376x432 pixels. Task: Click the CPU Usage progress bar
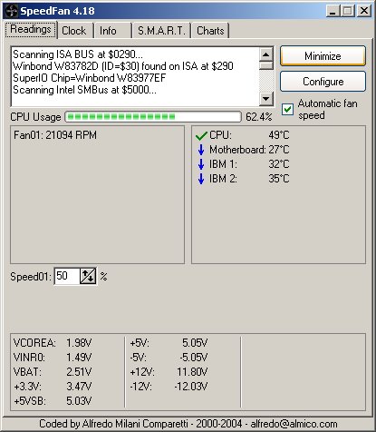pos(153,117)
